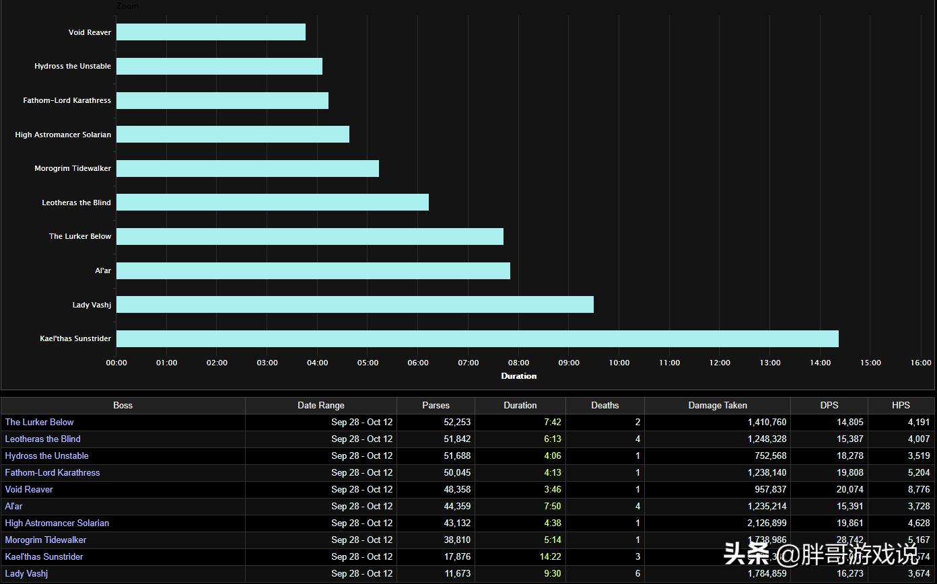Open Lady Vashj link in table
The height and width of the screenshot is (584, 937).
[26, 574]
